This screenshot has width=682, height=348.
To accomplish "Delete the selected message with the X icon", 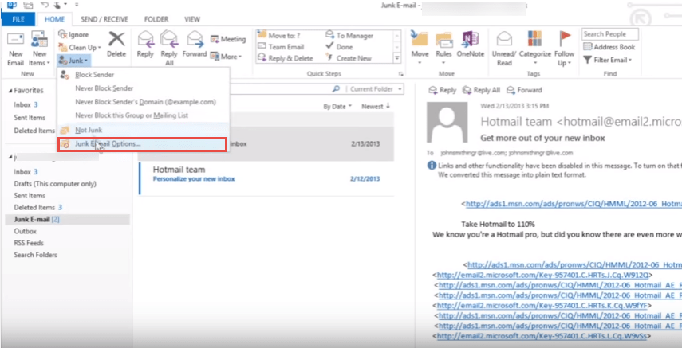I will coord(116,44).
